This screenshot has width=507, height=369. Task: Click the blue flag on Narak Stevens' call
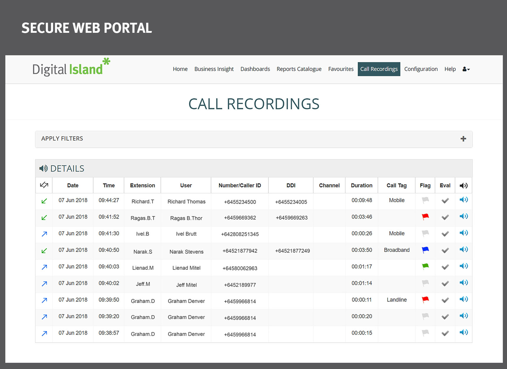[425, 249]
